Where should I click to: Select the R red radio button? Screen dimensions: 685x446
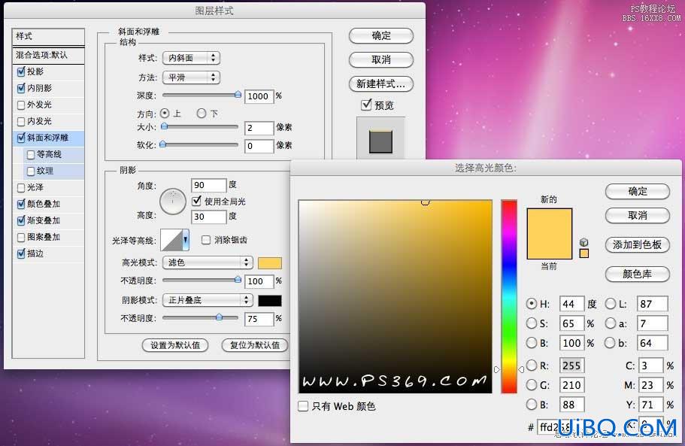point(531,366)
